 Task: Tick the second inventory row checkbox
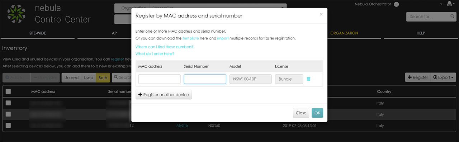pyautogui.click(x=8, y=114)
